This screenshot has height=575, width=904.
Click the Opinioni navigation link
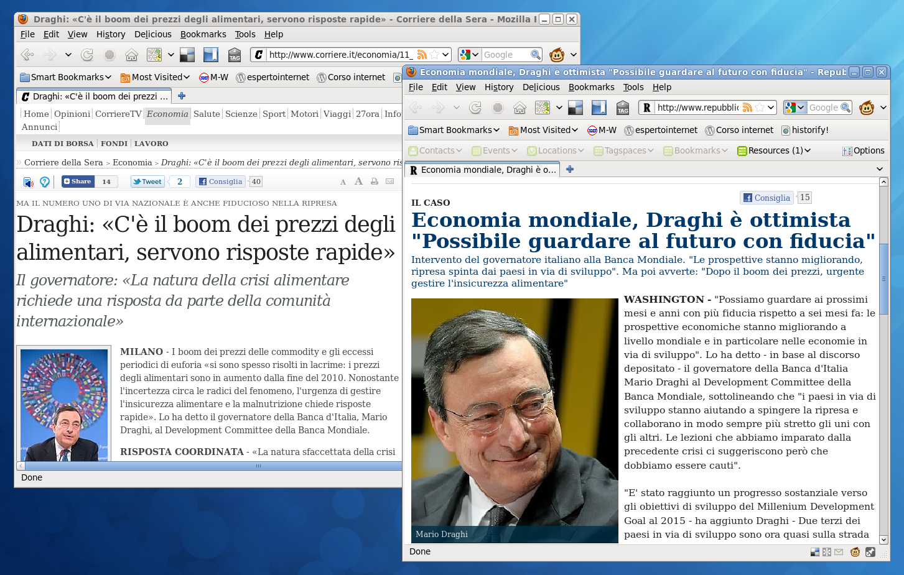[x=72, y=114]
